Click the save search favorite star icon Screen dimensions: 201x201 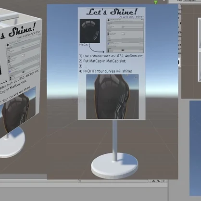tap(163, 181)
